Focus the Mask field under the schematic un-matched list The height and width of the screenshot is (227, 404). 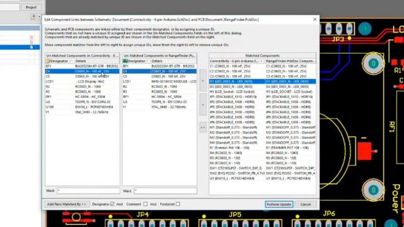[x=88, y=190]
